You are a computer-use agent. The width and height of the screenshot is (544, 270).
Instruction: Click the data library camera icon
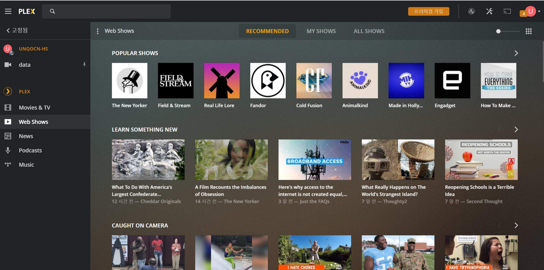(8, 65)
